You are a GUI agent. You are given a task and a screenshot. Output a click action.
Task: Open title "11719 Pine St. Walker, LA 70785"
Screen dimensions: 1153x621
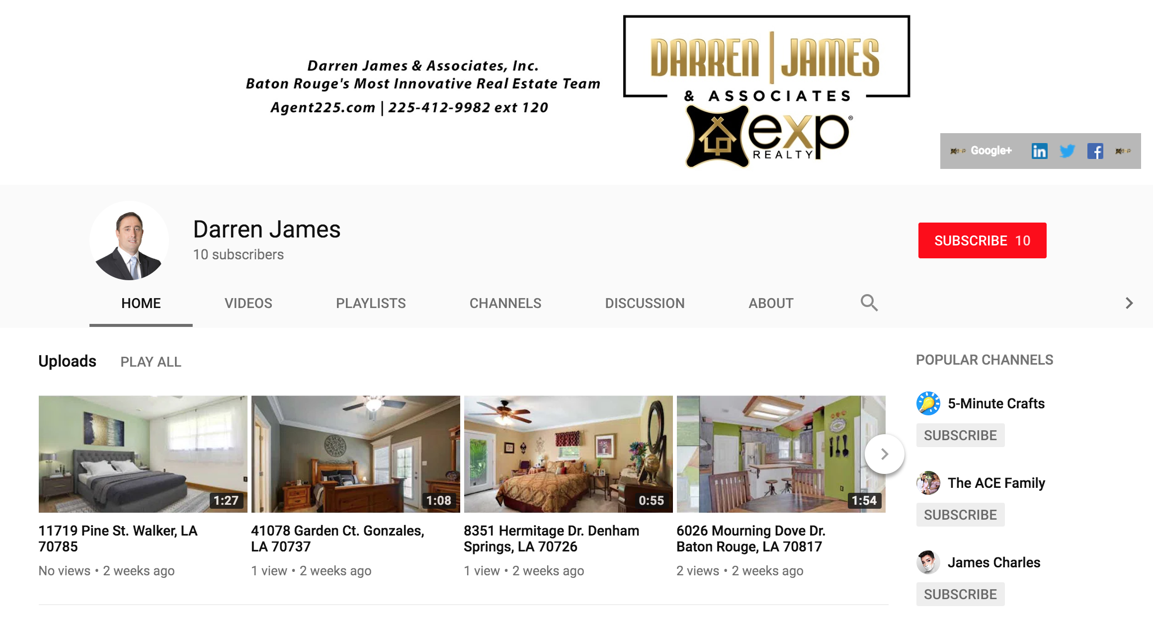118,539
